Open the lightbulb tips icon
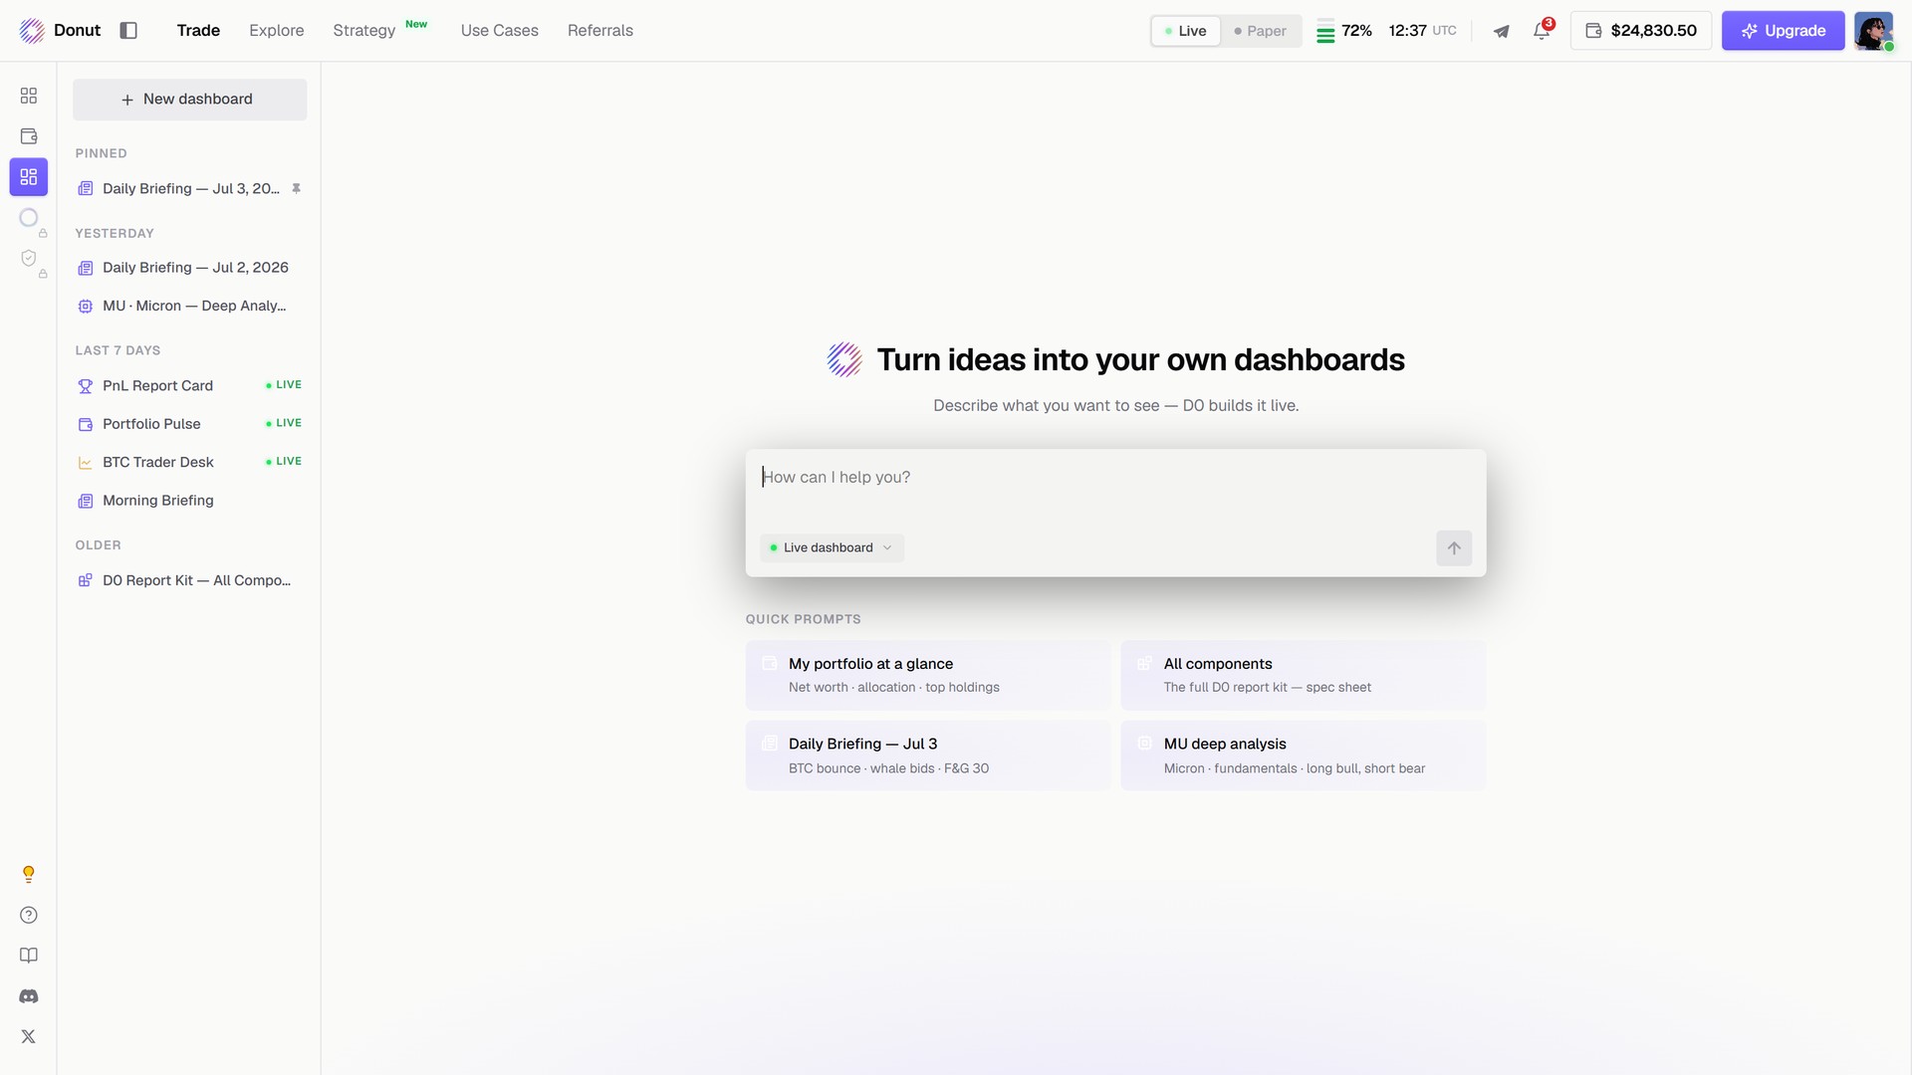 29,874
